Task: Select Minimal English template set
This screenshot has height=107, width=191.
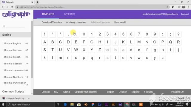Action: point(16,43)
